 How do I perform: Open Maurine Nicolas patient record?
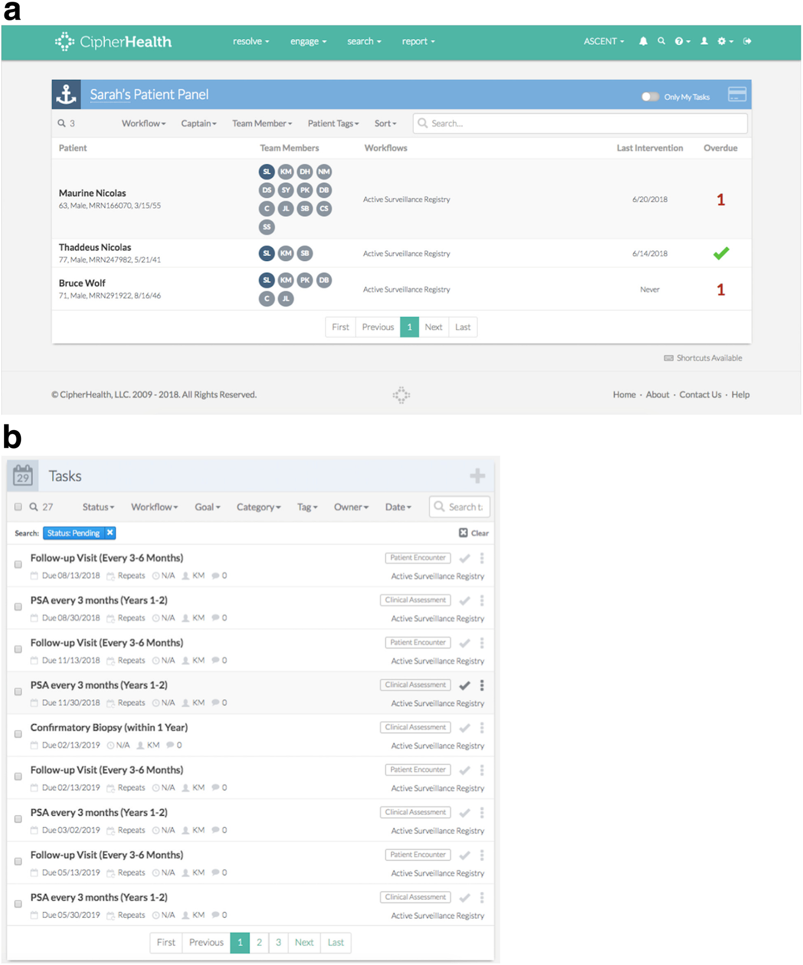click(x=92, y=193)
